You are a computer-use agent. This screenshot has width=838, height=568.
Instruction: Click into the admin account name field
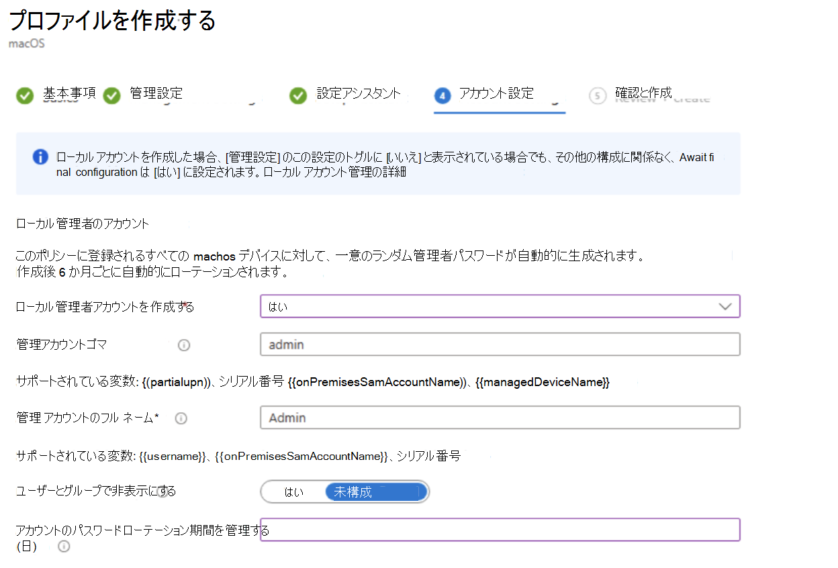(500, 344)
